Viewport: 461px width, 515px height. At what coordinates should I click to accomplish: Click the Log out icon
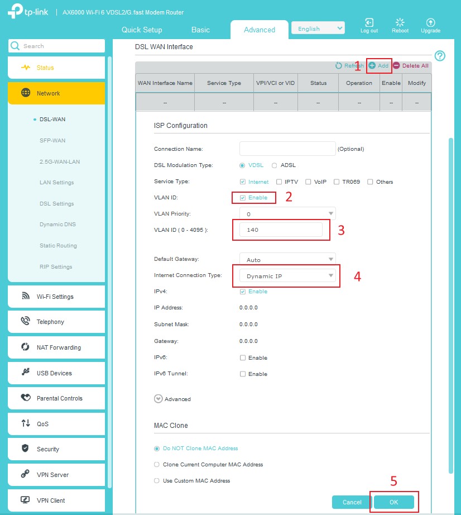(x=369, y=22)
